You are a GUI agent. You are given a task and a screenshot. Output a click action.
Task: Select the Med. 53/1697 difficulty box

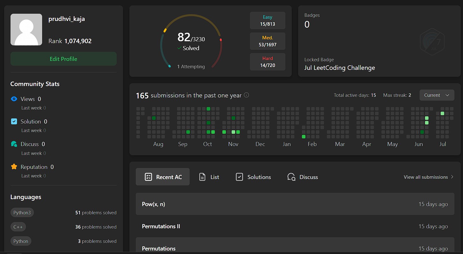pyautogui.click(x=267, y=41)
